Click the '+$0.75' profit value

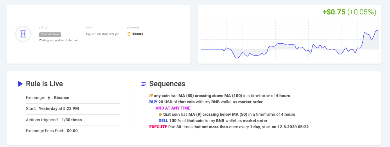(x=334, y=12)
